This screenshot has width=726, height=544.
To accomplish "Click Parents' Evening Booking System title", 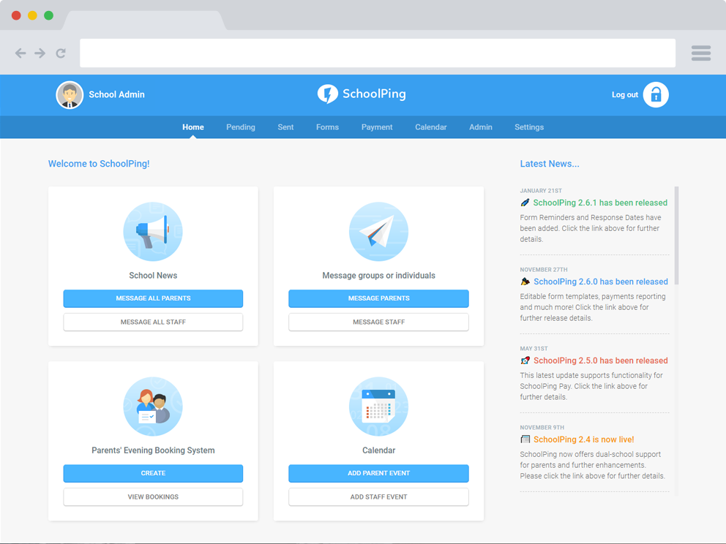I will click(153, 450).
